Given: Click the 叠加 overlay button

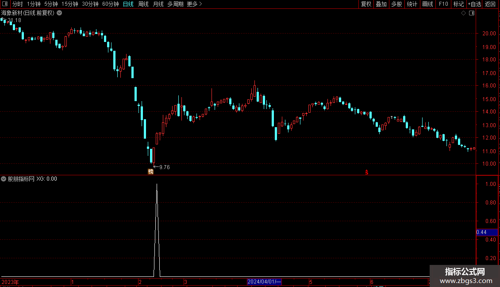Looking at the screenshot, I should 381,4.
